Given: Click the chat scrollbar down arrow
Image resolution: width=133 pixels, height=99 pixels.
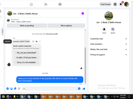Looking at the screenshot, I should tap(85, 84).
